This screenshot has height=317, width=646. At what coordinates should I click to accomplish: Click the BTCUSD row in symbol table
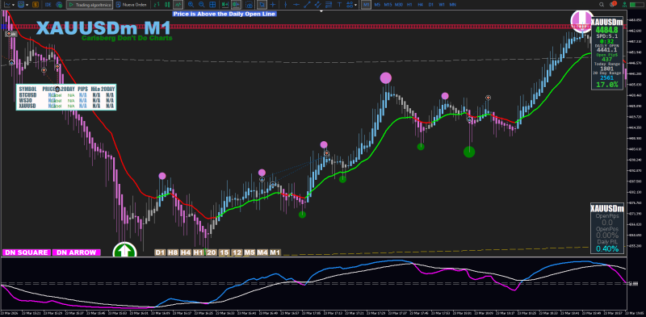pyautogui.click(x=66, y=95)
